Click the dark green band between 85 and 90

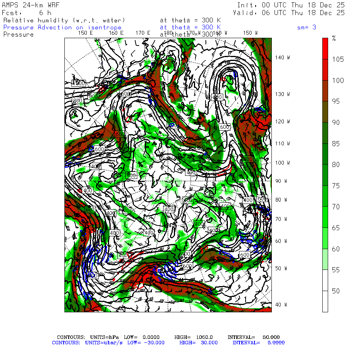[325, 133]
